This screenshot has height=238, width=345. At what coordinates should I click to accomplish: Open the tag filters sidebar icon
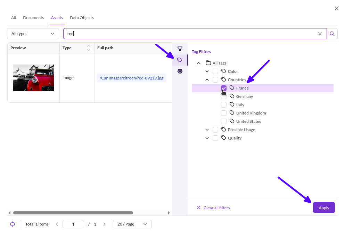tap(180, 60)
